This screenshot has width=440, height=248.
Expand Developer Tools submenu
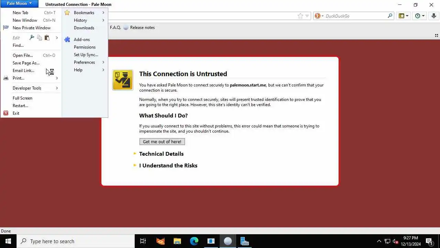point(31,88)
